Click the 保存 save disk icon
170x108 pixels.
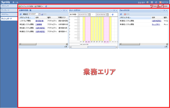click(x=42, y=14)
